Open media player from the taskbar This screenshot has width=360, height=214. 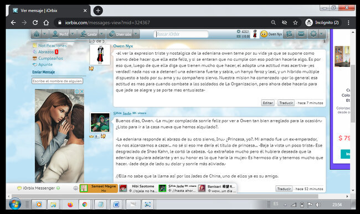click(x=39, y=205)
